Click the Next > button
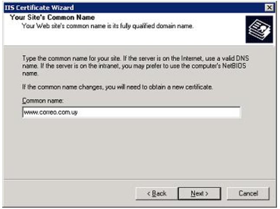 point(199,193)
